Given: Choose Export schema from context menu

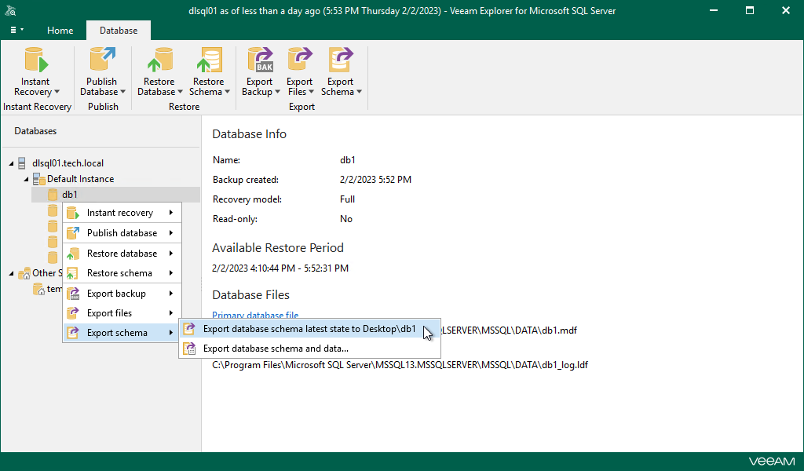Looking at the screenshot, I should point(122,333).
